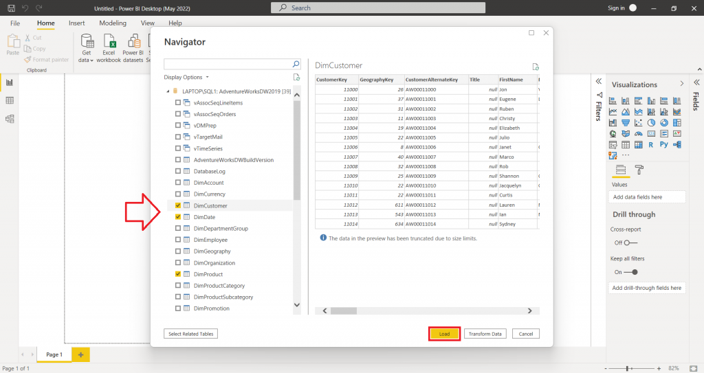Uncheck the DimProduct table checkbox
The height and width of the screenshot is (373, 704).
(x=178, y=274)
